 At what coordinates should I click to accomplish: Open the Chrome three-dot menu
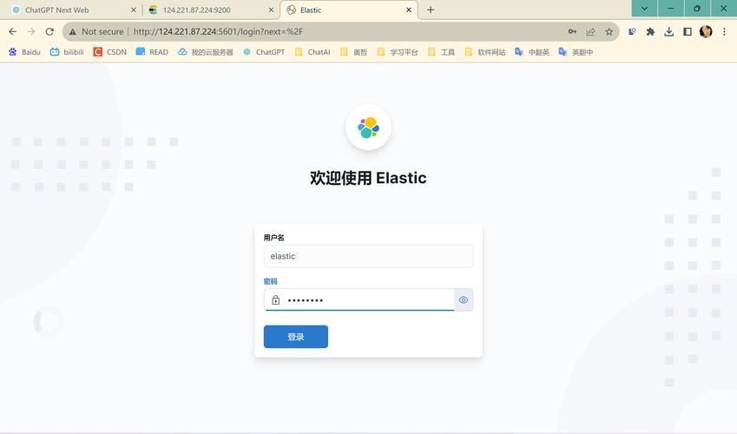tap(724, 31)
